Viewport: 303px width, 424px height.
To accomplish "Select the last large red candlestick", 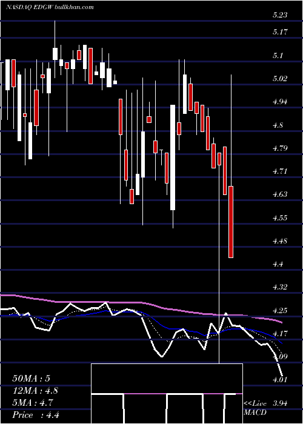I will pyautogui.click(x=231, y=222).
